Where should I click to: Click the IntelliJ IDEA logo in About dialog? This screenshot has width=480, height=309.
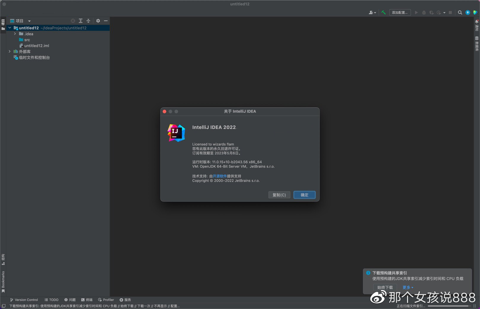[176, 133]
